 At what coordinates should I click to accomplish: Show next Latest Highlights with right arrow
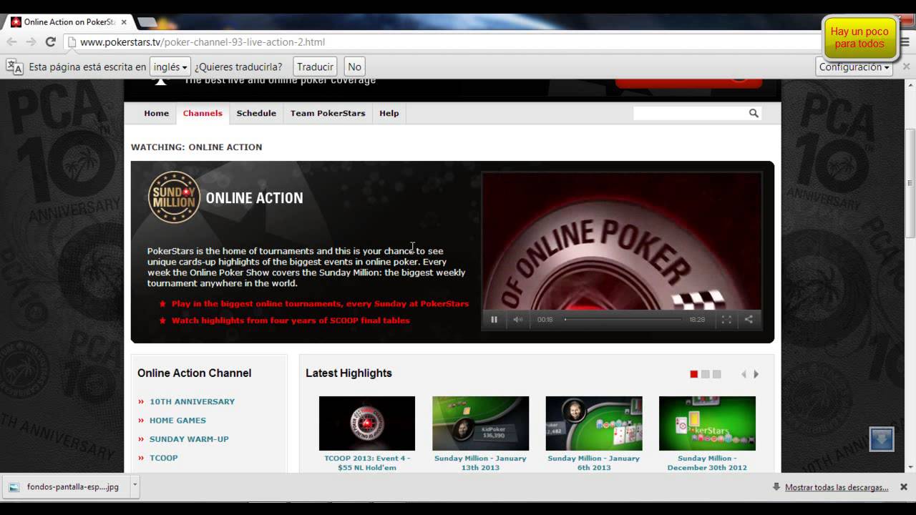click(x=756, y=374)
